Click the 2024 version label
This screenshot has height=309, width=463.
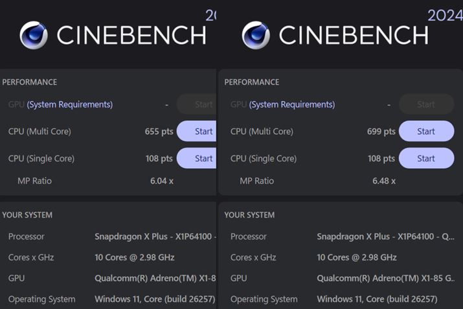pyautogui.click(x=444, y=16)
